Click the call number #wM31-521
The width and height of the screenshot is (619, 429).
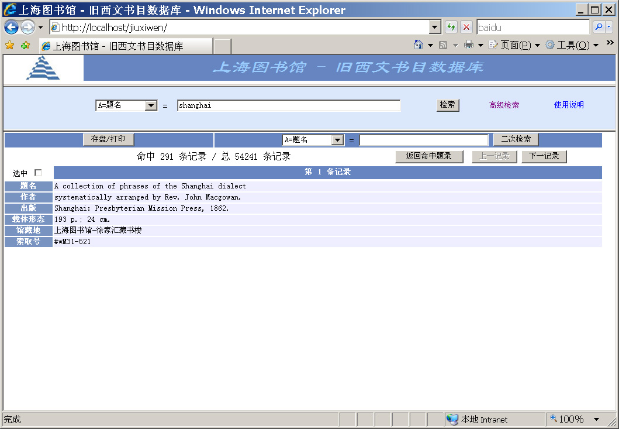[72, 241]
